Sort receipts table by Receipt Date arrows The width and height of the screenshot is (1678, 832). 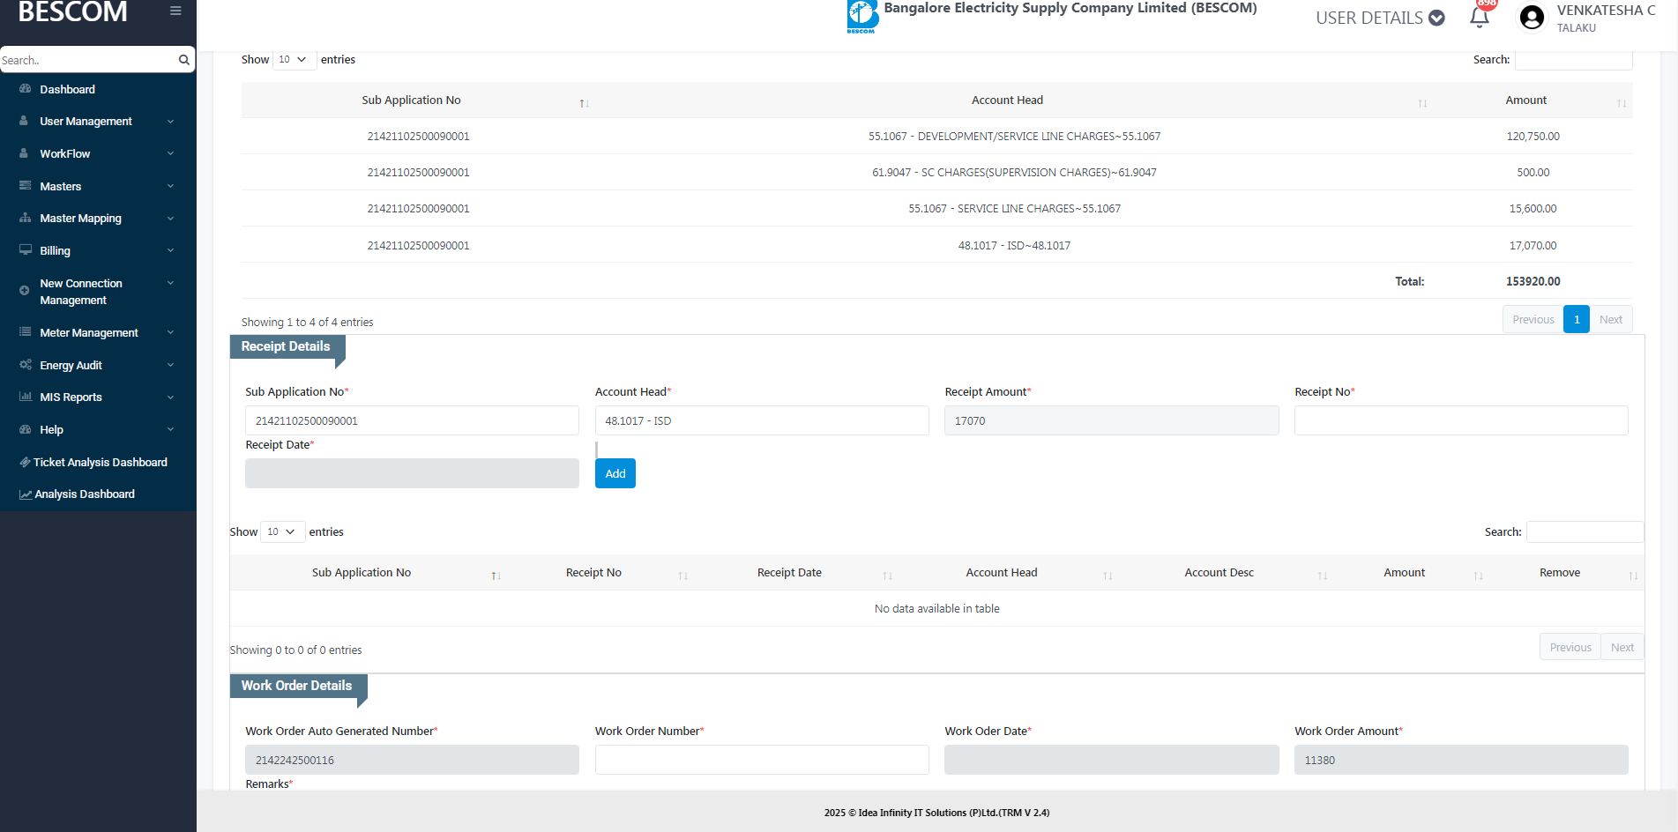(x=887, y=576)
